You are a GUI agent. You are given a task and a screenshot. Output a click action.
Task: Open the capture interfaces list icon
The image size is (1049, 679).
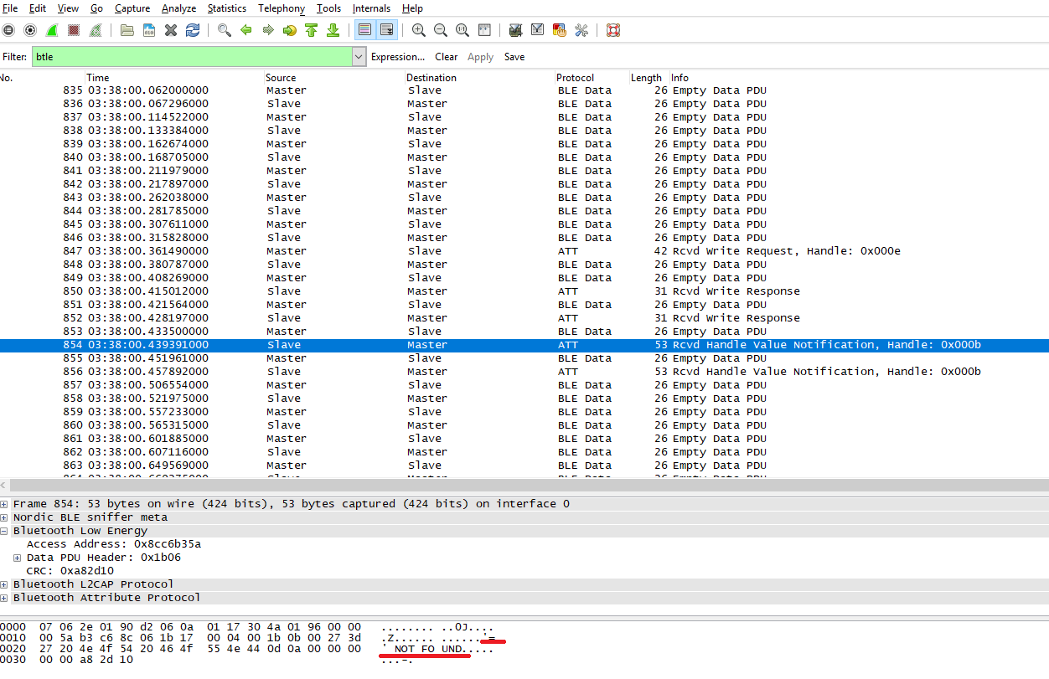[x=8, y=30]
